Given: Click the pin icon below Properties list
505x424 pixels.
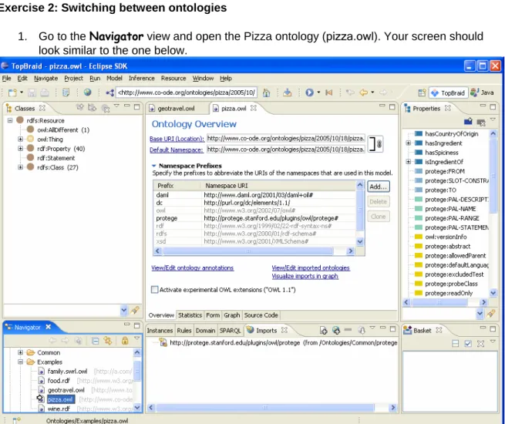Looking at the screenshot, I should point(491,313).
